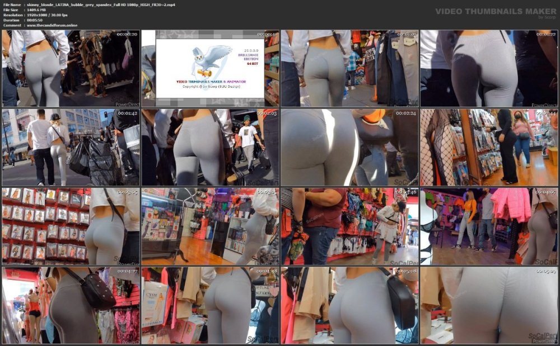Screen dimensions: 560x346
Task: Select the thumbnail stamped 00:03:25
Action: point(210,226)
